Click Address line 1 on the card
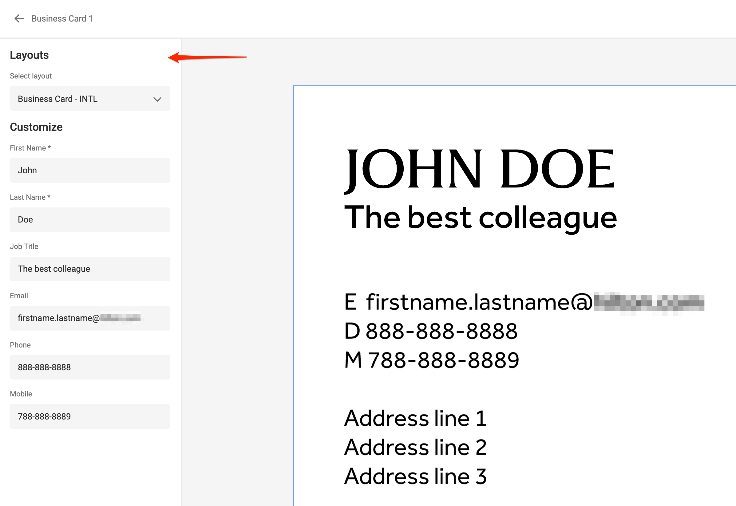Image resolution: width=736 pixels, height=506 pixels. (x=415, y=418)
